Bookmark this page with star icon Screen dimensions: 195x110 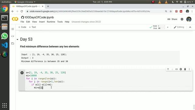click(x=171, y=11)
